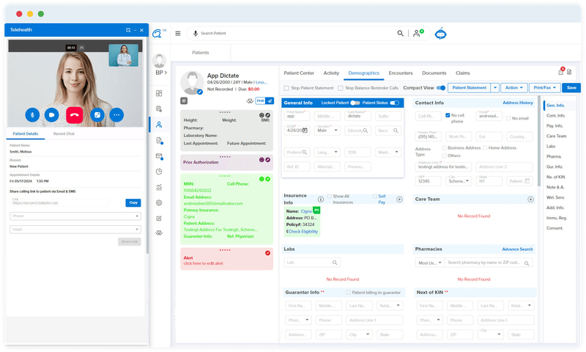Screen dimensions: 586x352
Task: Open the Action dropdown
Action: (x=513, y=88)
